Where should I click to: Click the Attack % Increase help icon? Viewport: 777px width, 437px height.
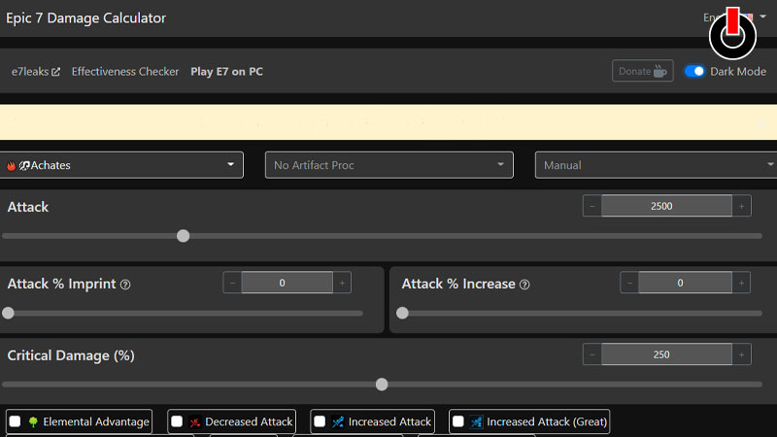(x=524, y=285)
